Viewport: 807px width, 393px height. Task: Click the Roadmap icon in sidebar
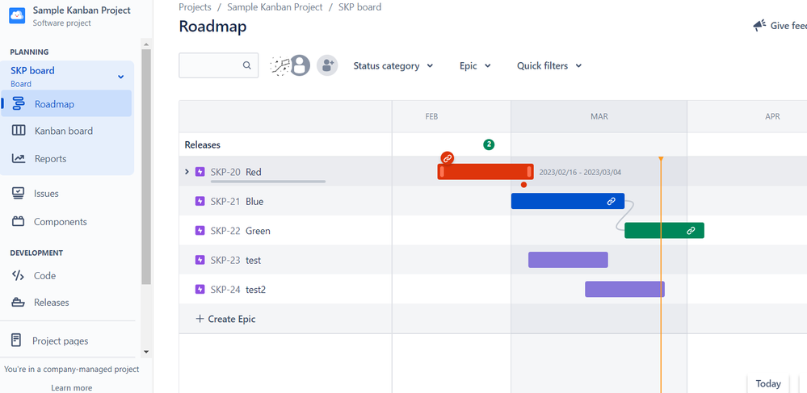point(18,103)
